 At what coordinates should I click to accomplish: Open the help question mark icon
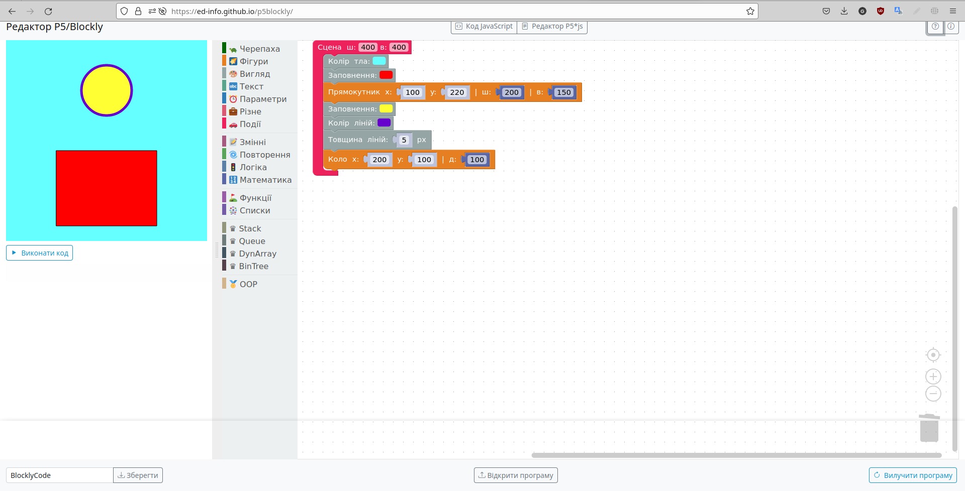[935, 27]
